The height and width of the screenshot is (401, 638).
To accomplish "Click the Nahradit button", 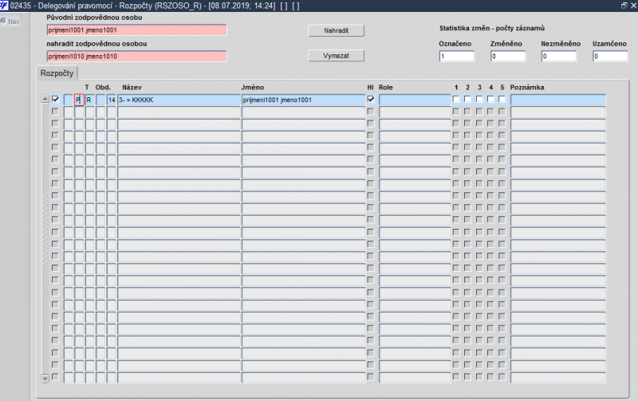I will pos(336,30).
